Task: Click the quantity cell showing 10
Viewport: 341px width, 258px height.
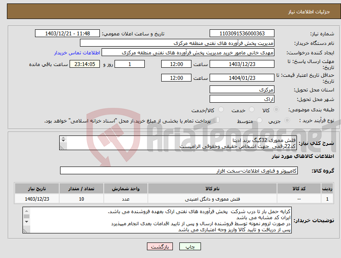Action: point(81,199)
